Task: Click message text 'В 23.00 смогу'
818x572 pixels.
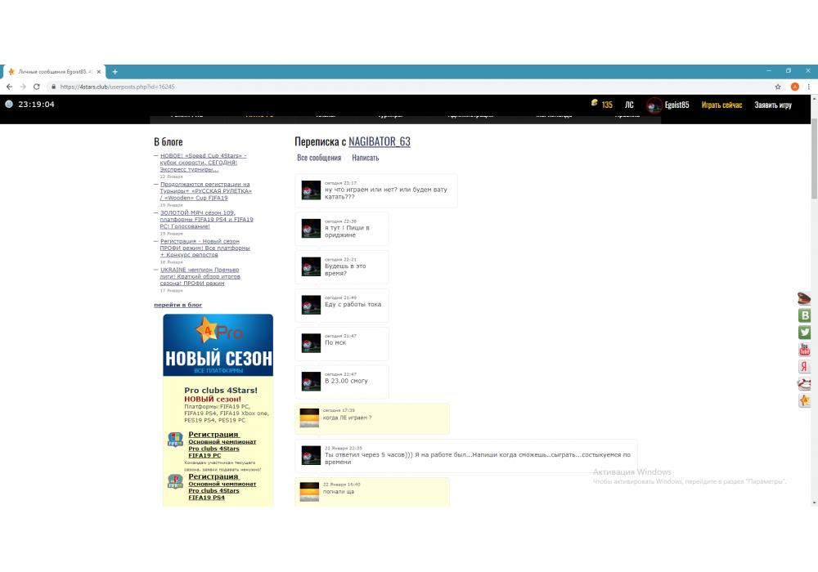Action: (x=346, y=381)
